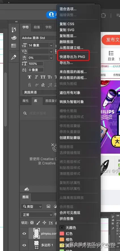Choose 拼合图像 menu entry
The height and width of the screenshot is (251, 120).
pos(67,218)
